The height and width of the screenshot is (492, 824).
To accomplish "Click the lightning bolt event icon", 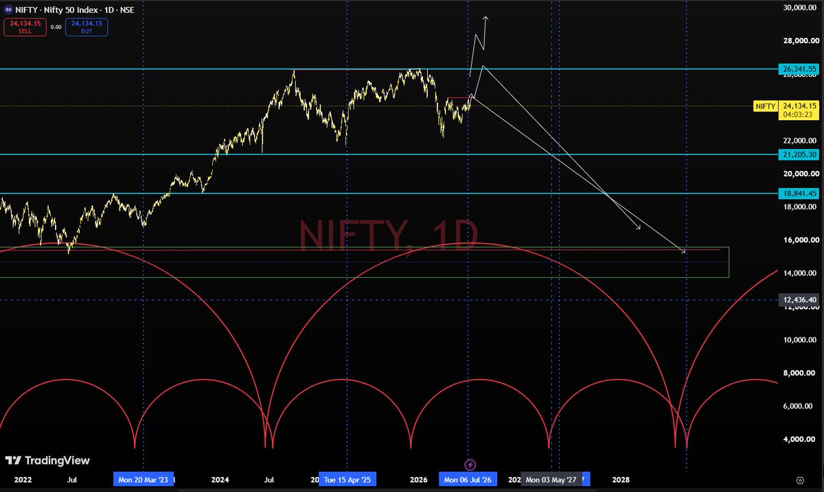I will click(470, 465).
